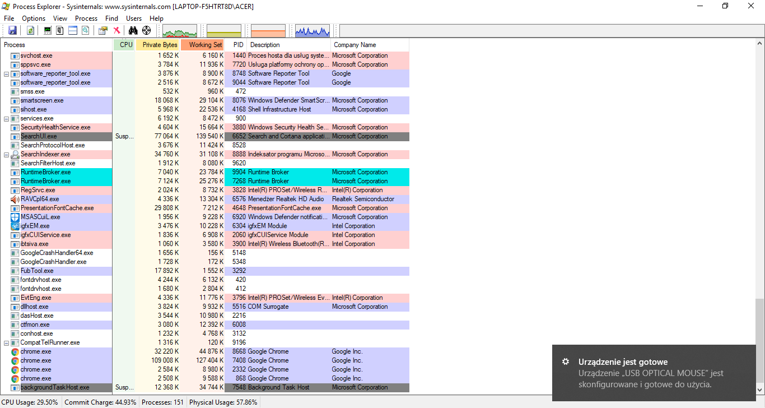Open the File menu
765x408 pixels.
[9, 18]
